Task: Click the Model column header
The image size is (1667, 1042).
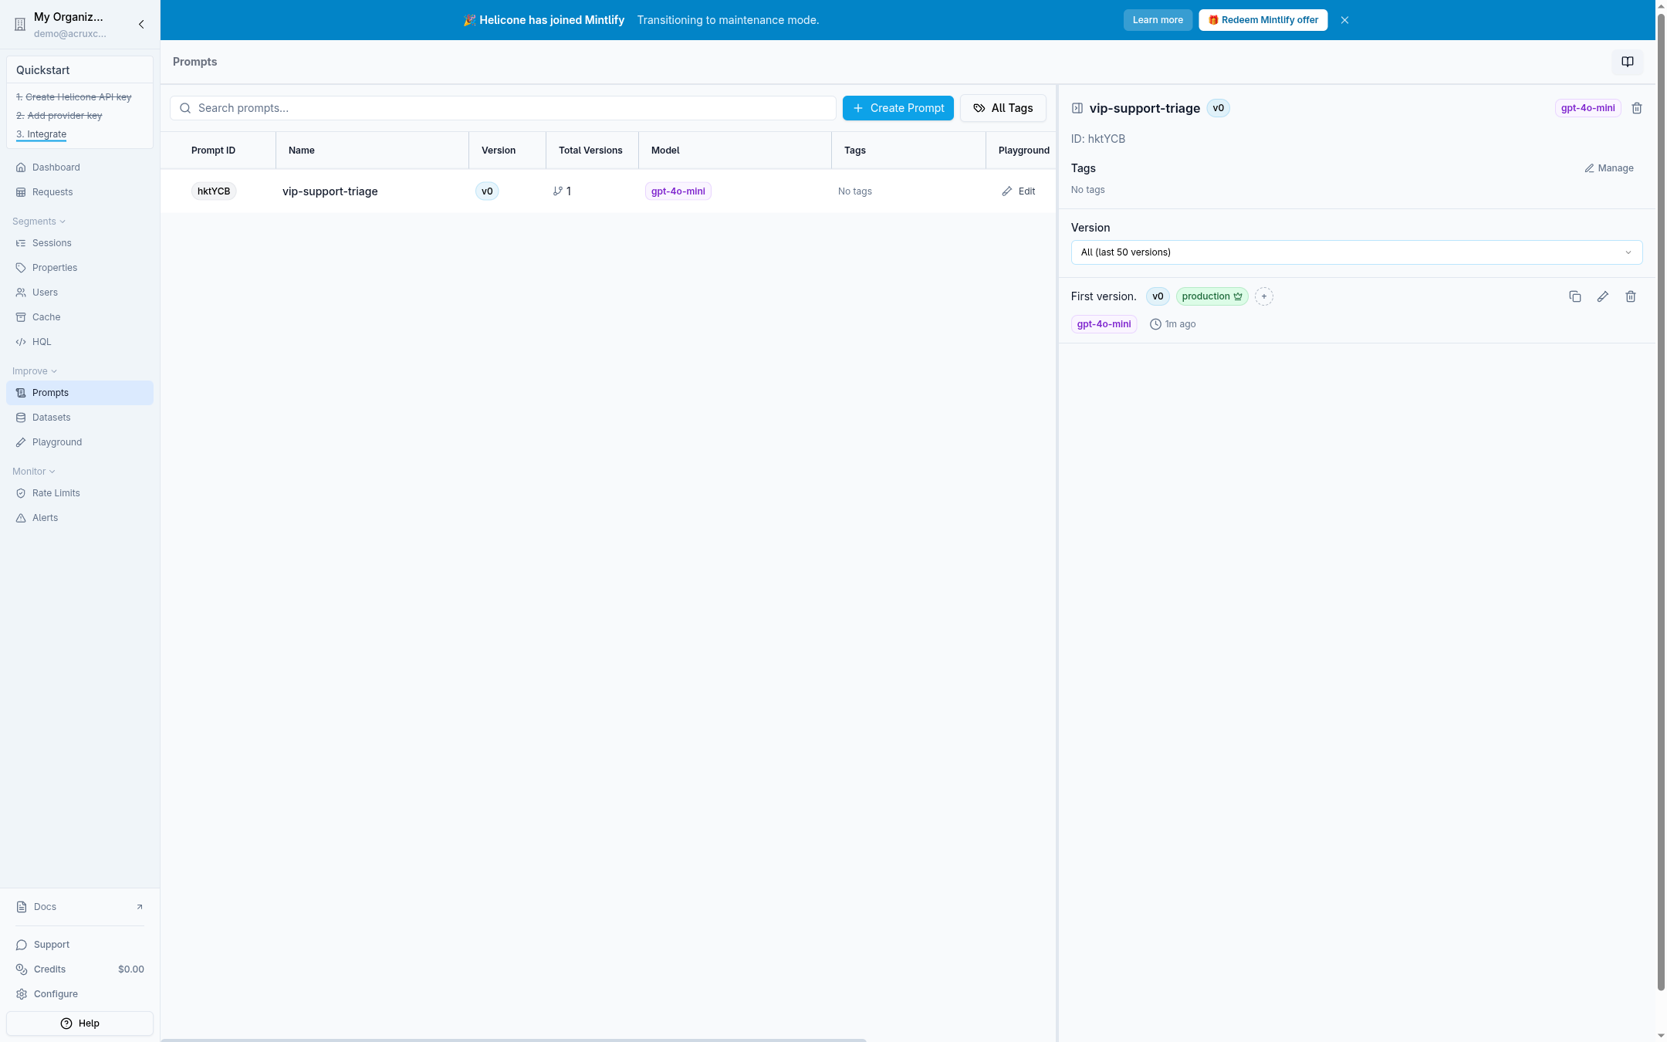Action: (x=665, y=151)
